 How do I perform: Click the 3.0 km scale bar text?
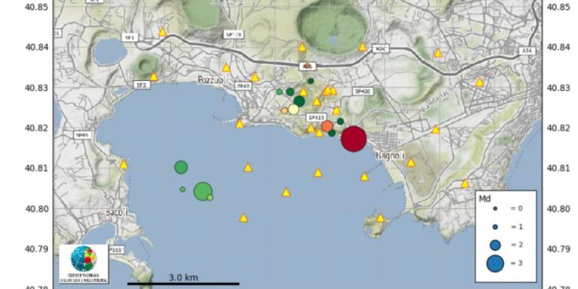pos(183,277)
